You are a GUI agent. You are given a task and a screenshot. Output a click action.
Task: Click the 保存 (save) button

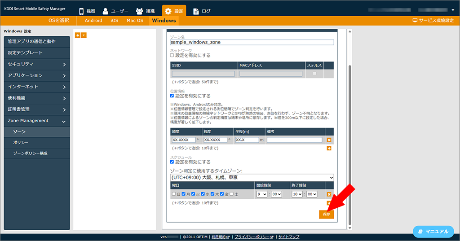[327, 215]
